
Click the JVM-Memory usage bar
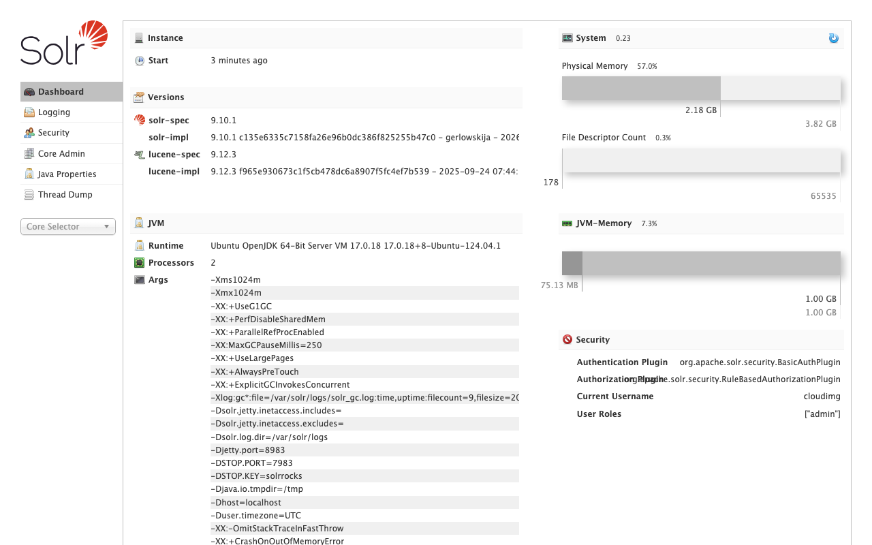[x=701, y=264]
